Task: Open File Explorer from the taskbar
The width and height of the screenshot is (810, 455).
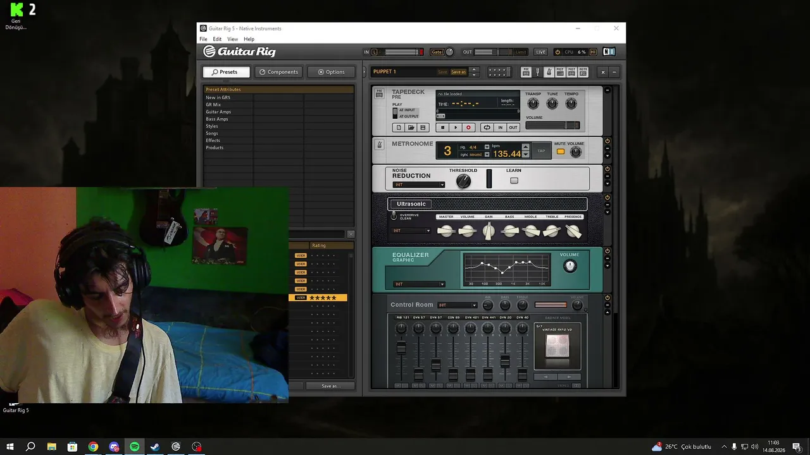Action: point(51,447)
